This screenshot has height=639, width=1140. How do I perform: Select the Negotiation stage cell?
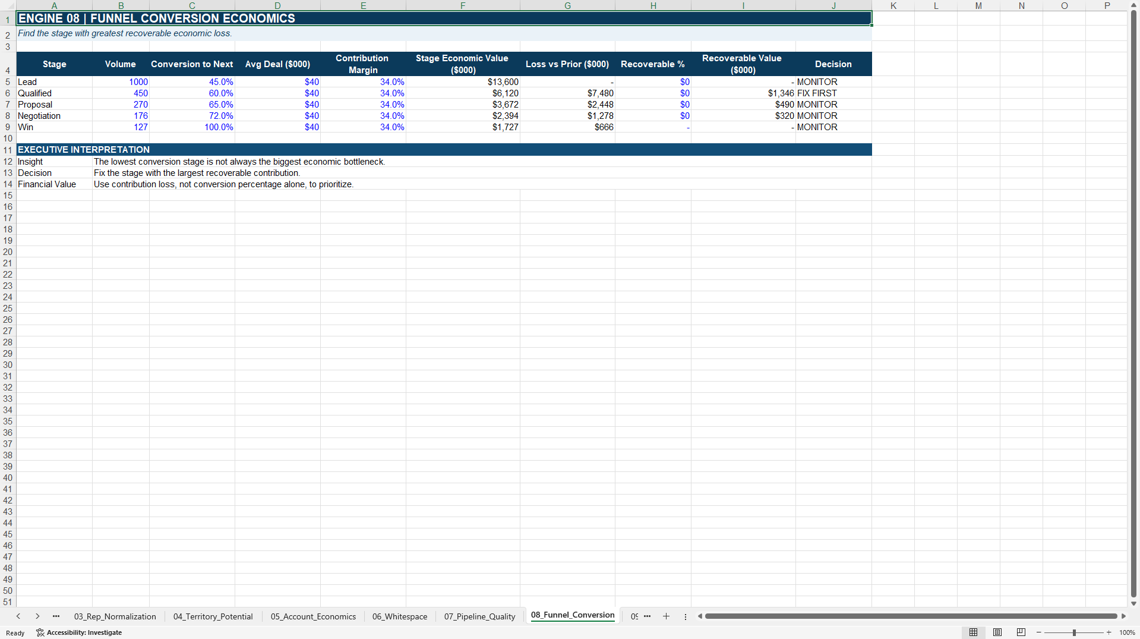tap(54, 116)
